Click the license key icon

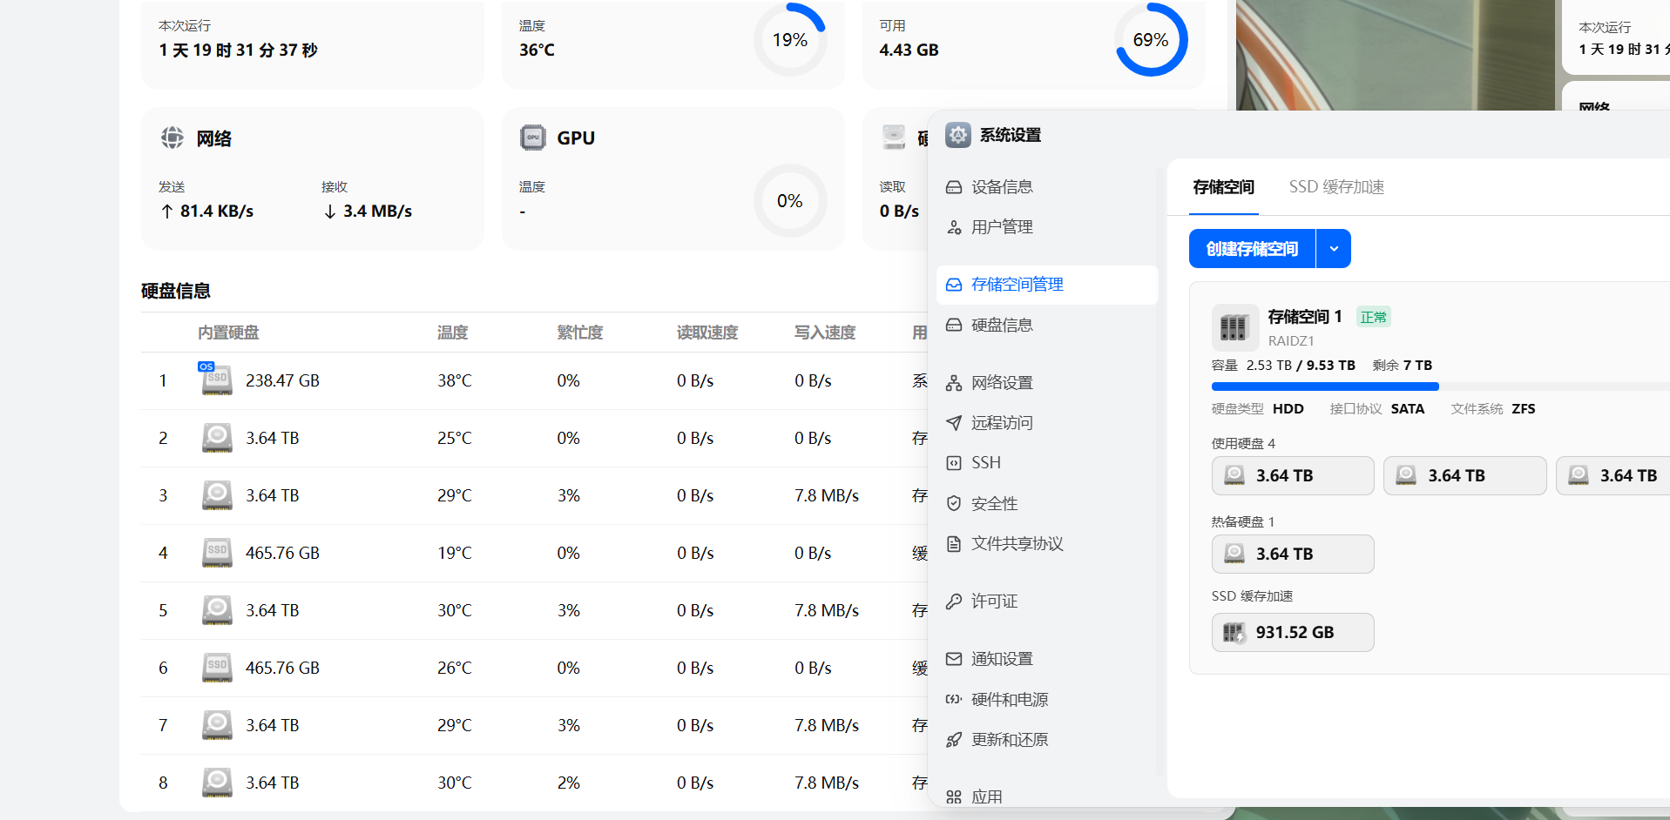[954, 602]
